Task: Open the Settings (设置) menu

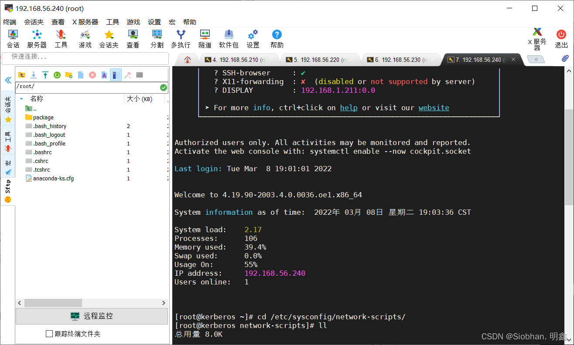Action: coord(154,22)
